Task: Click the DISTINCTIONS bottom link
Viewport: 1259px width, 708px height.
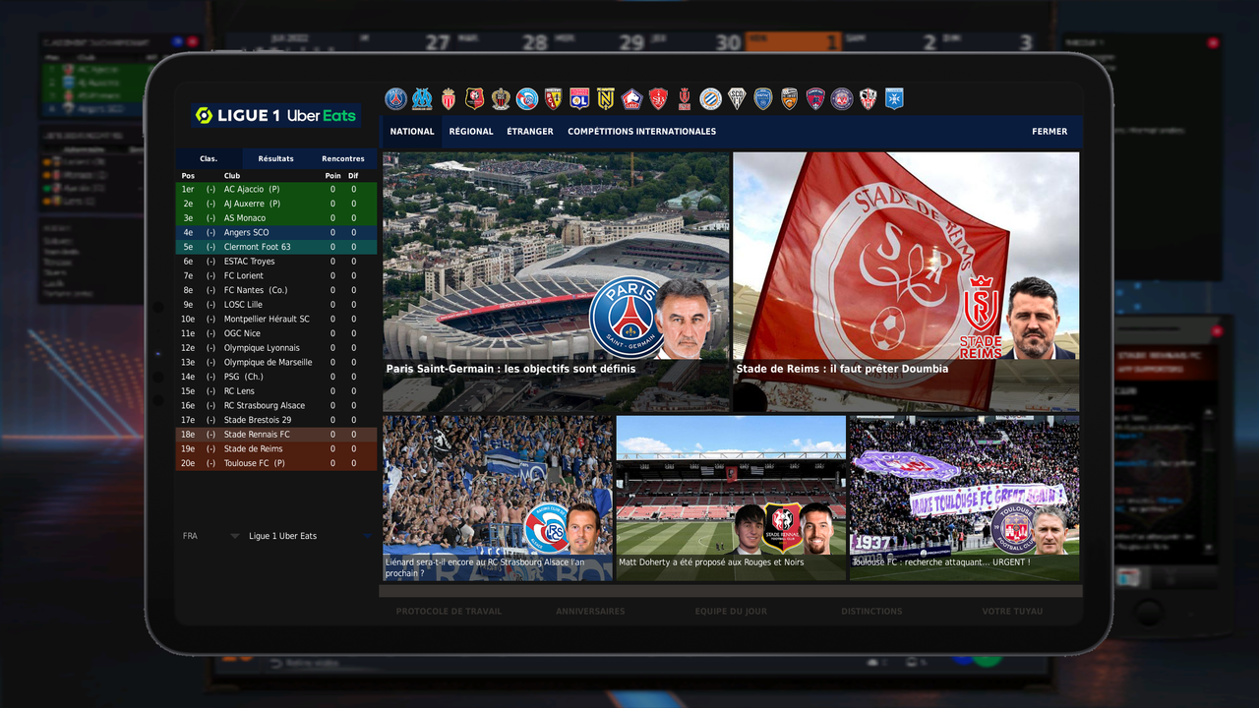Action: click(x=871, y=611)
